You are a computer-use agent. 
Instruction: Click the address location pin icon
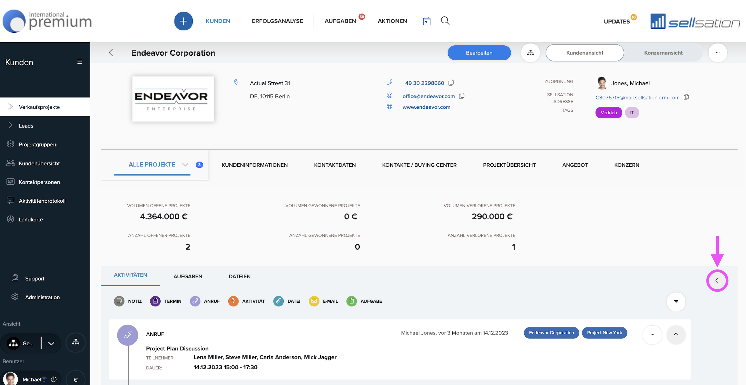click(236, 82)
